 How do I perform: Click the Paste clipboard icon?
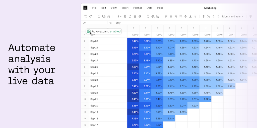click(x=99, y=16)
